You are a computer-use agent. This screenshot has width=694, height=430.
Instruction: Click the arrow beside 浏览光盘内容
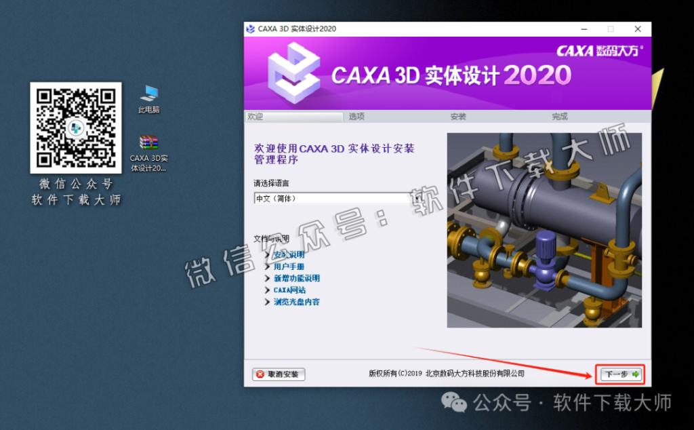[x=267, y=302]
